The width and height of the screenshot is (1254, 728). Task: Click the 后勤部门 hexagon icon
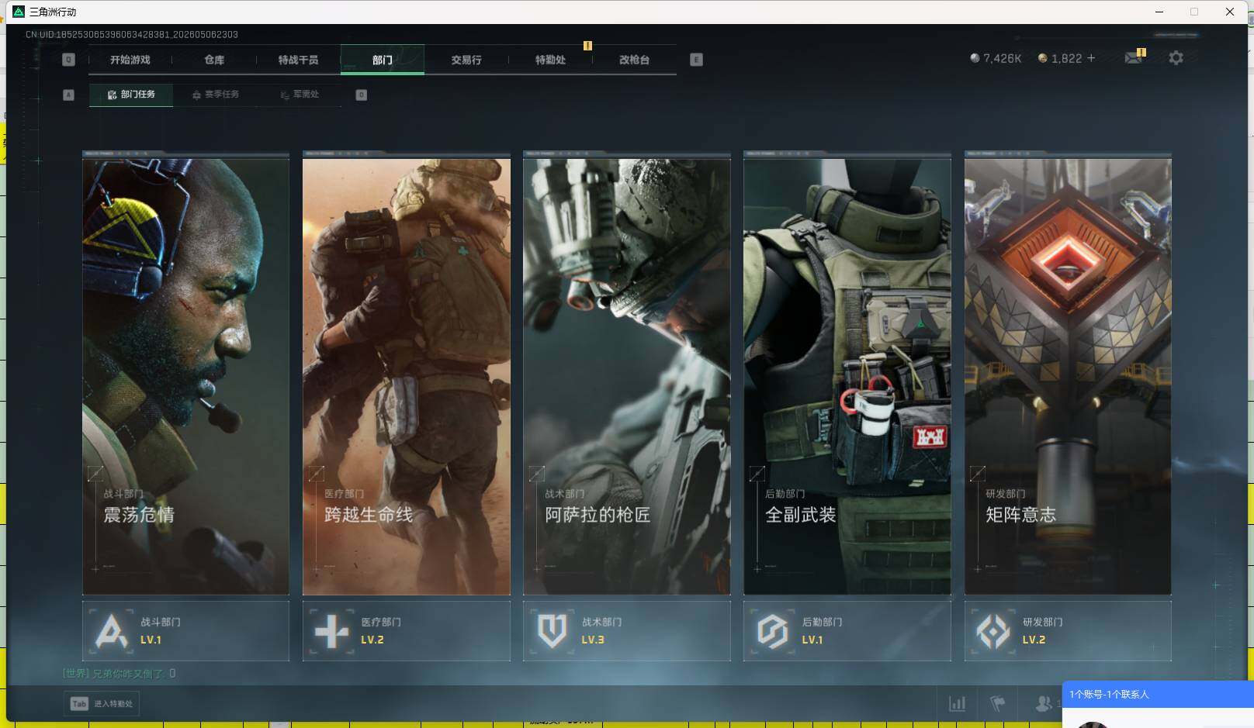772,631
